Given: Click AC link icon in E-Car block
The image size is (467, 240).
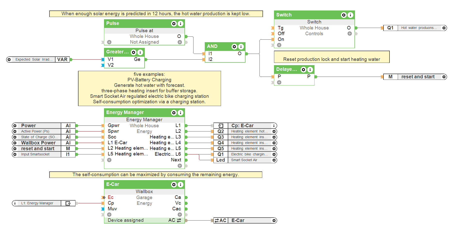Looking at the screenshot, I should click(x=179, y=220).
